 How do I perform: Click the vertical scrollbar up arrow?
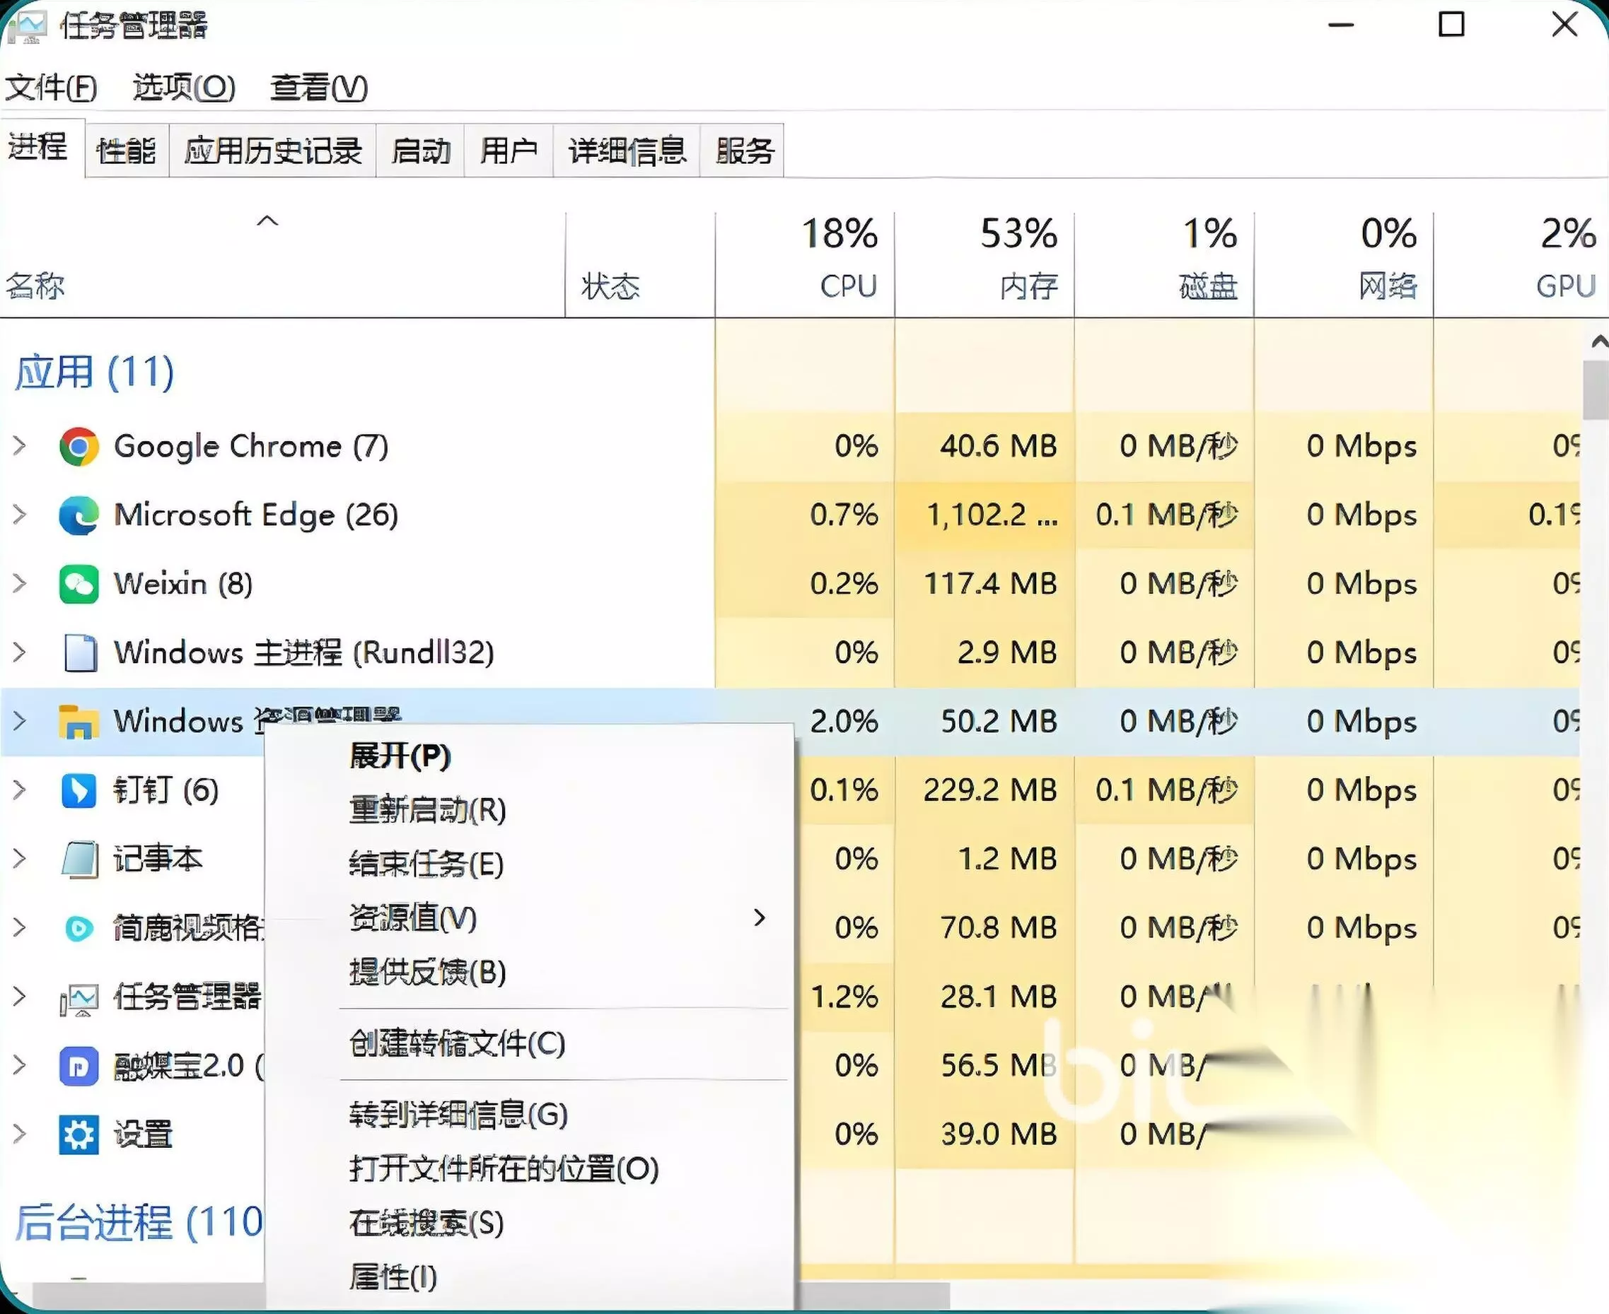tap(1598, 341)
